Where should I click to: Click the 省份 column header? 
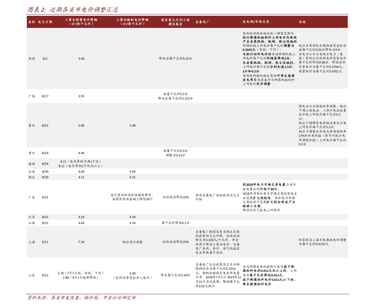coord(31,22)
